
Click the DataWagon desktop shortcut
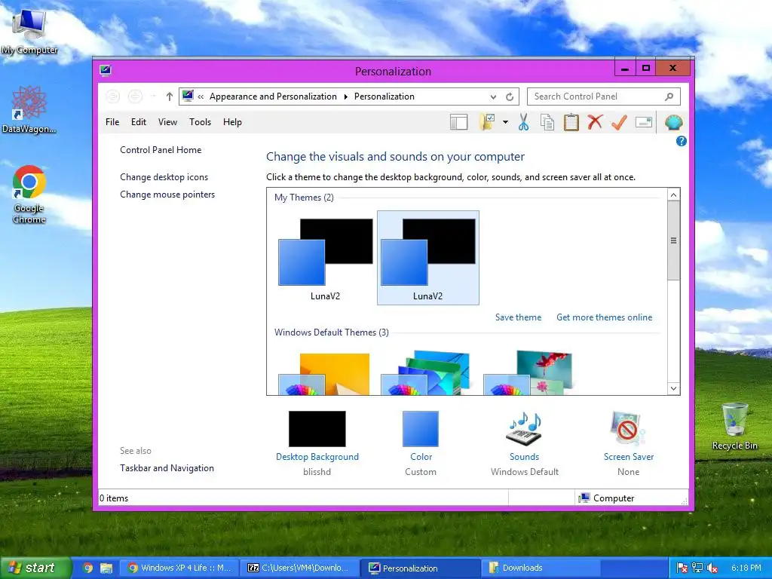(x=29, y=110)
